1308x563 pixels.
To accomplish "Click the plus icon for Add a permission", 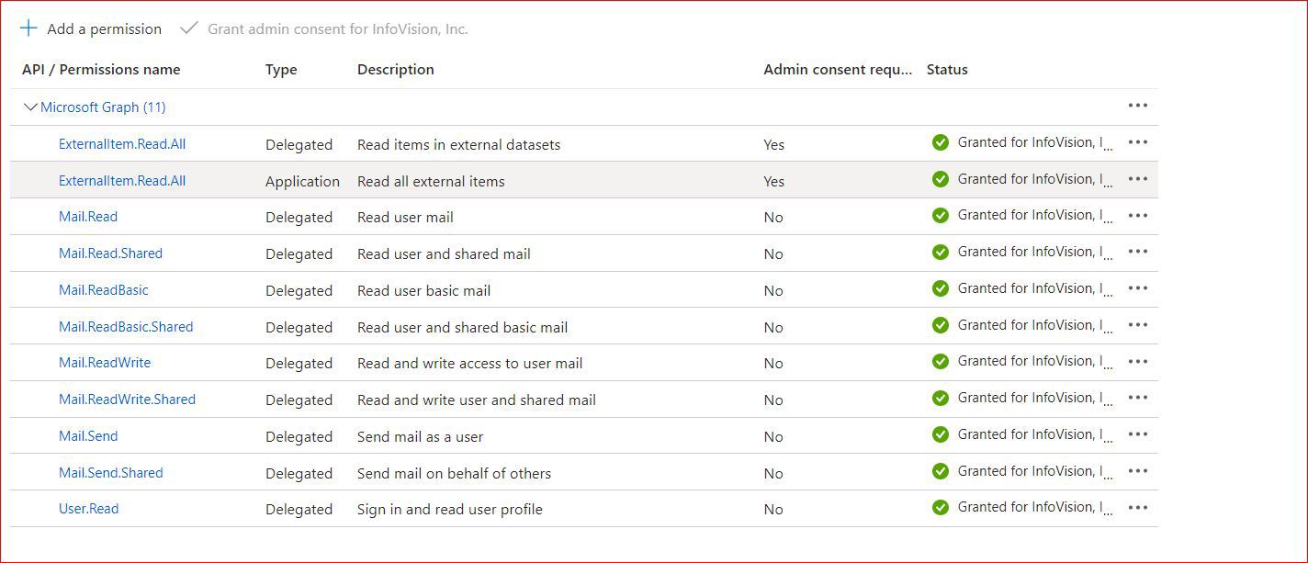I will tap(28, 28).
